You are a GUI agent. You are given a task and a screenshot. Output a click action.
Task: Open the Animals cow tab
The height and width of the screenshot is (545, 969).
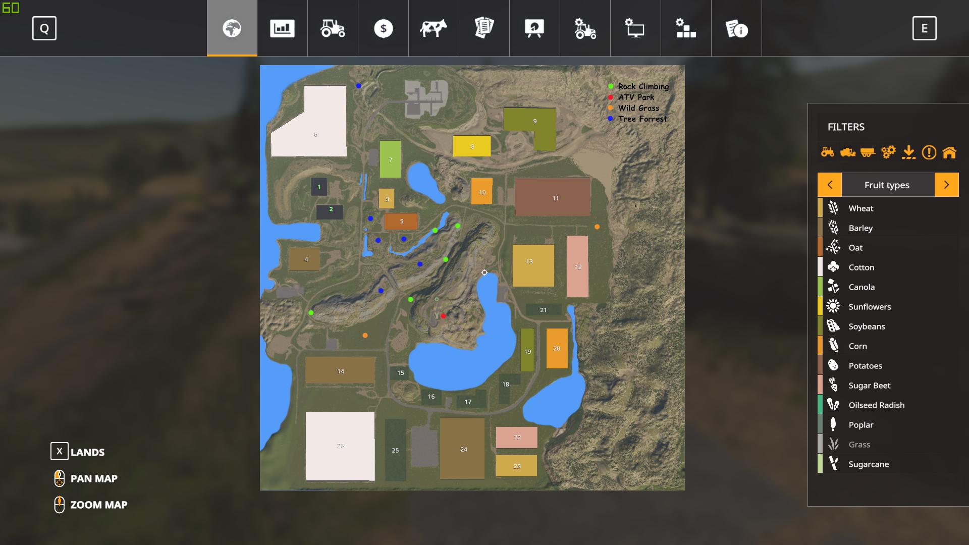(x=434, y=28)
